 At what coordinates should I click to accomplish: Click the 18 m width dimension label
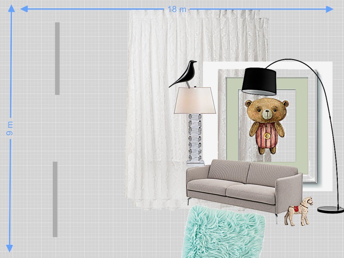(x=177, y=9)
